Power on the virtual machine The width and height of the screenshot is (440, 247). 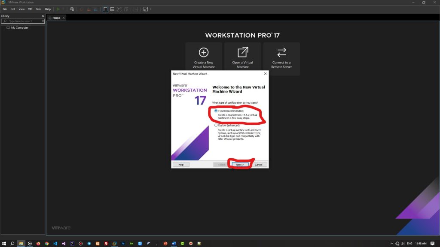click(58, 9)
